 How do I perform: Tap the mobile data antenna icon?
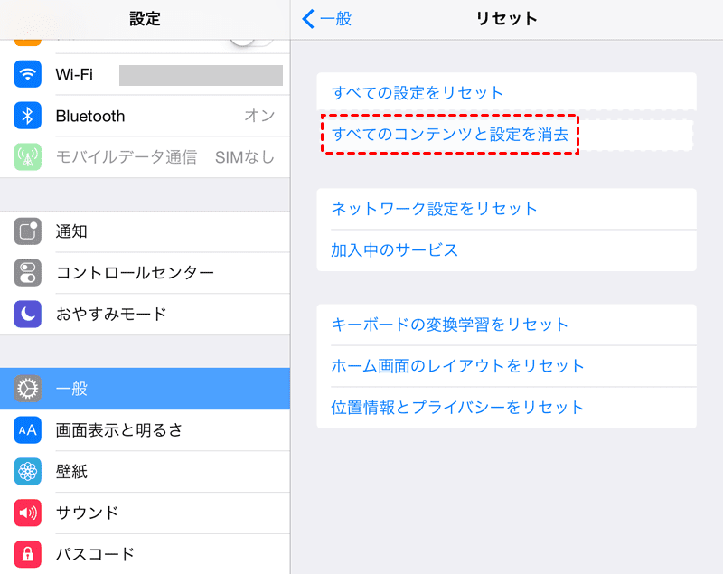[x=28, y=157]
